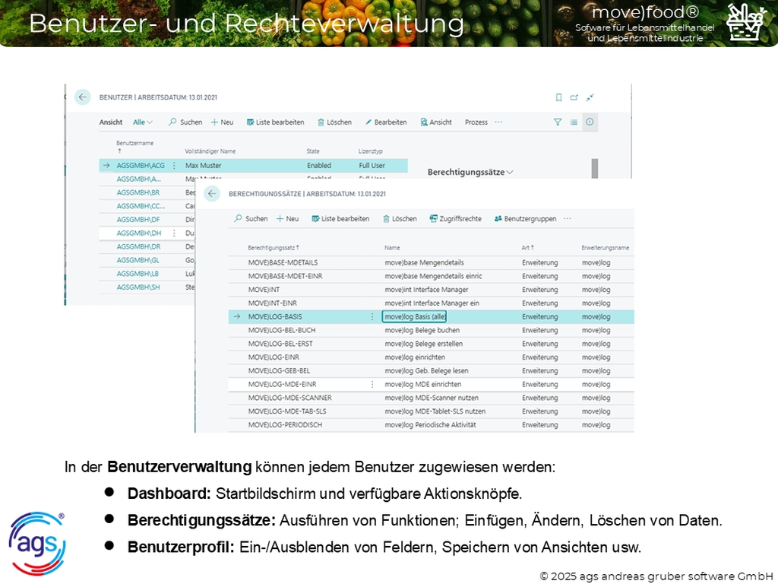The width and height of the screenshot is (778, 584).
Task: Open Zugriffsrechte action
Action: coord(456,218)
